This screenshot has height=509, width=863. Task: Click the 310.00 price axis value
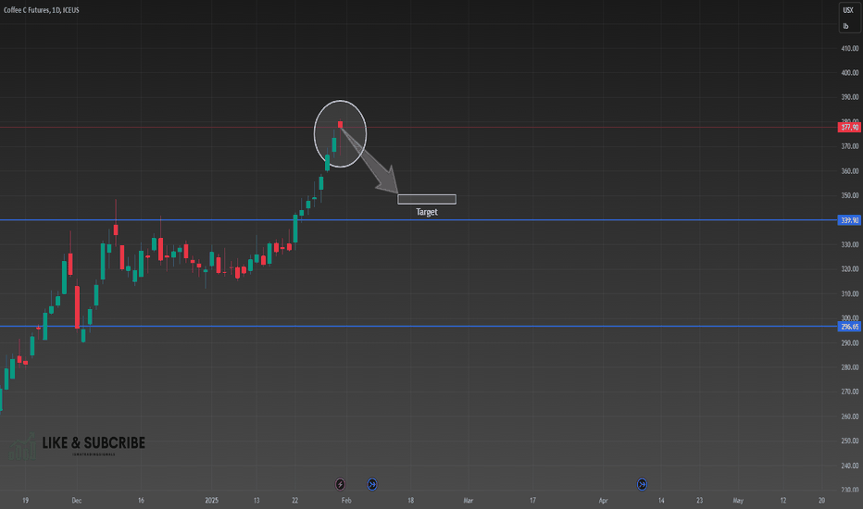[850, 294]
